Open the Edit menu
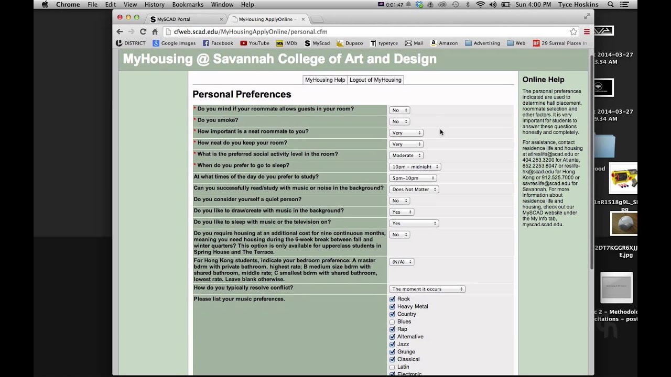This screenshot has width=671, height=377. point(110,5)
